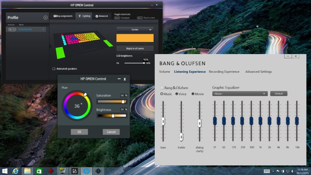The image size is (311, 175).
Task: Open the Listening Experience tab
Action: pyautogui.click(x=190, y=72)
